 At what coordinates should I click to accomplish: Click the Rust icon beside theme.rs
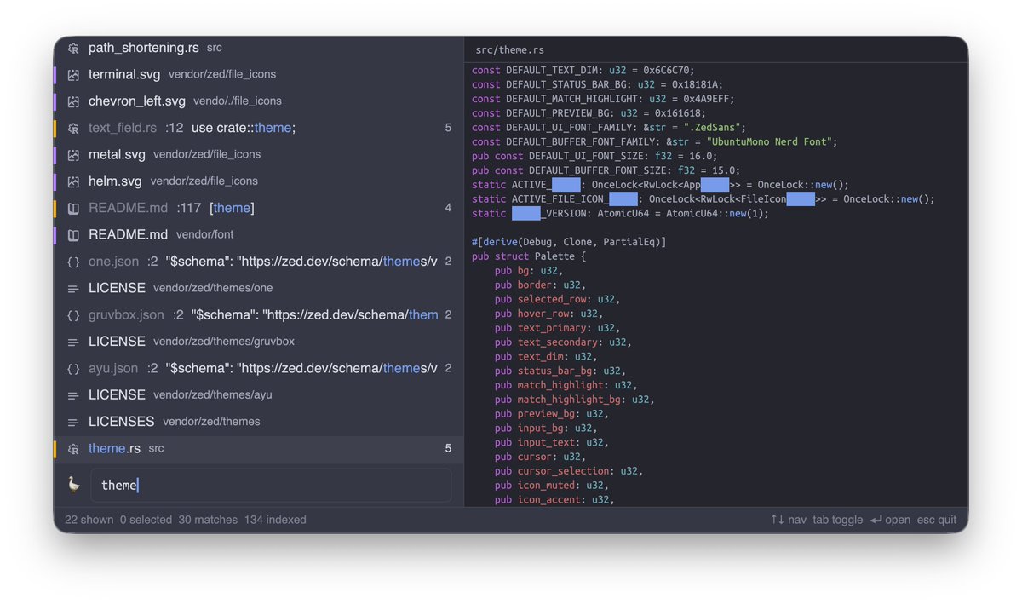point(73,448)
